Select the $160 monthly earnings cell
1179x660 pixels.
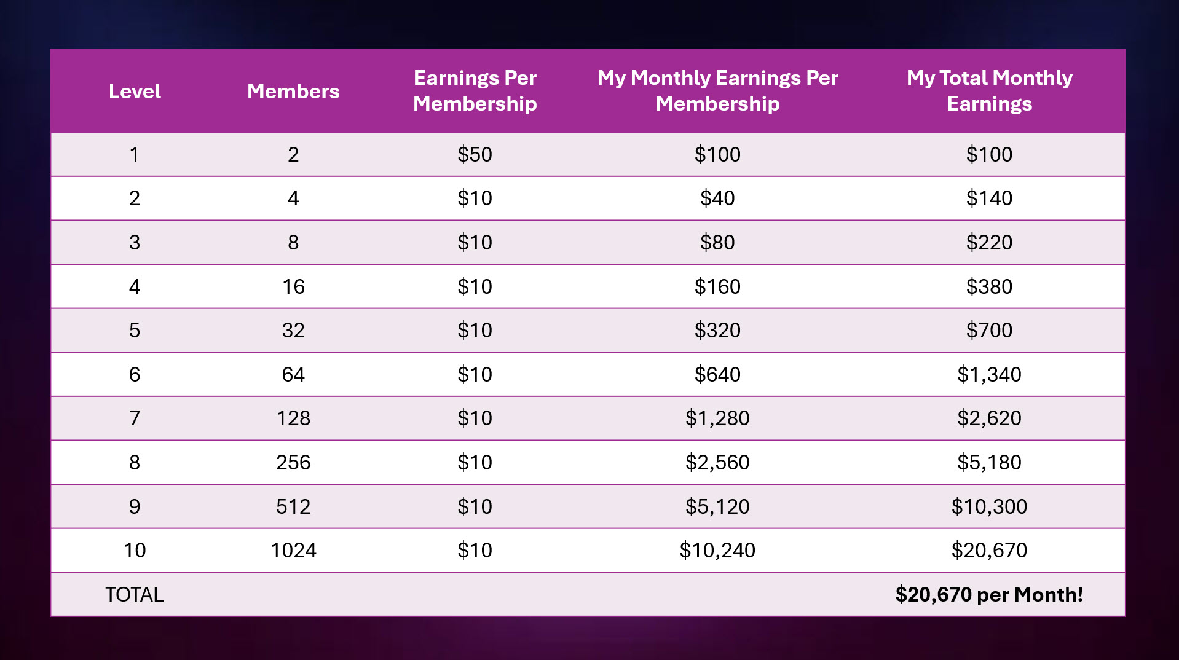717,286
